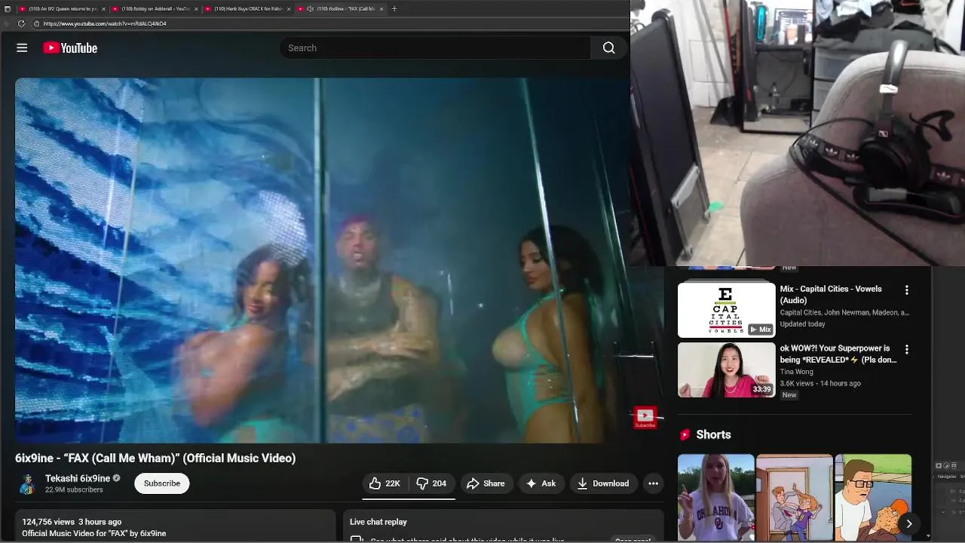Download the video
The image size is (965, 543).
coord(603,483)
